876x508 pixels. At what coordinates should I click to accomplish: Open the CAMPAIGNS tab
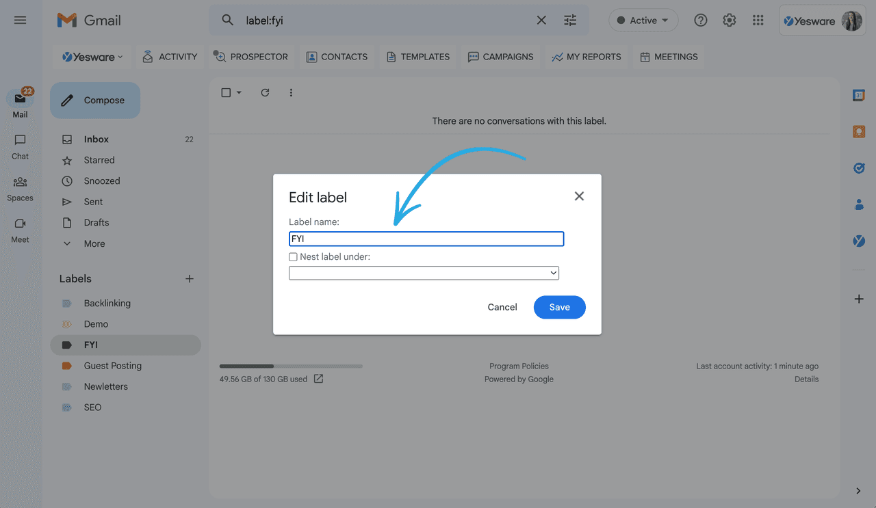tap(500, 57)
